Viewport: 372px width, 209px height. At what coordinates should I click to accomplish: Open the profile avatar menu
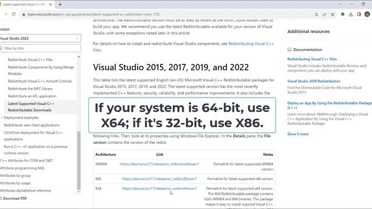click(x=367, y=14)
